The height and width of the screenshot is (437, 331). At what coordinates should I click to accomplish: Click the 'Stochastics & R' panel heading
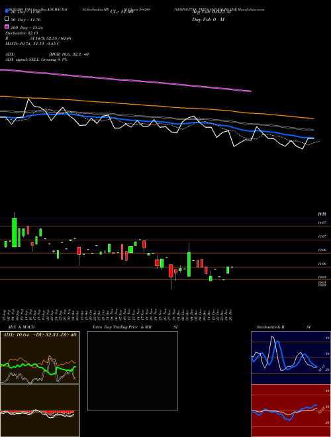270,326
